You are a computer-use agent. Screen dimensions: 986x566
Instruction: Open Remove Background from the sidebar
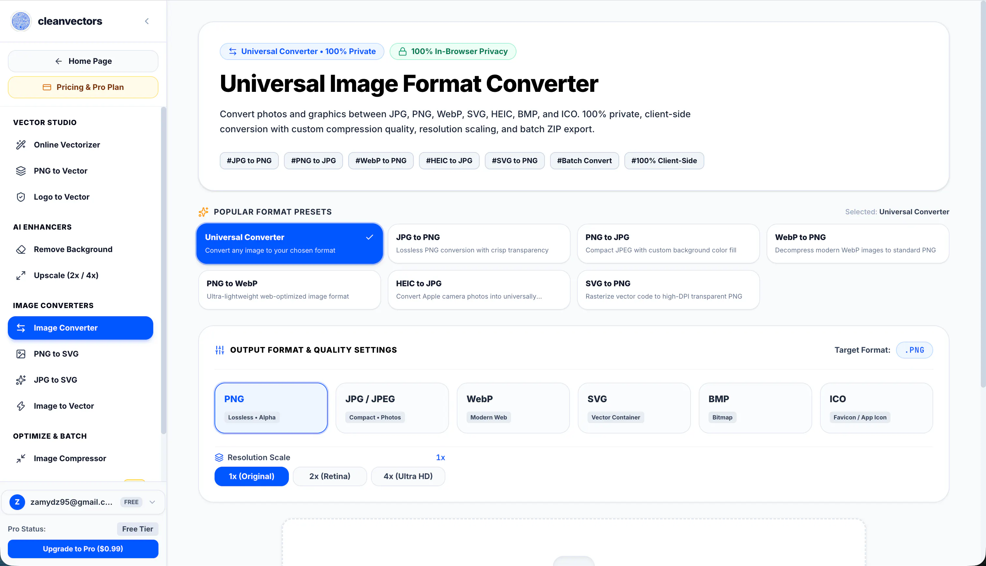tap(81, 249)
